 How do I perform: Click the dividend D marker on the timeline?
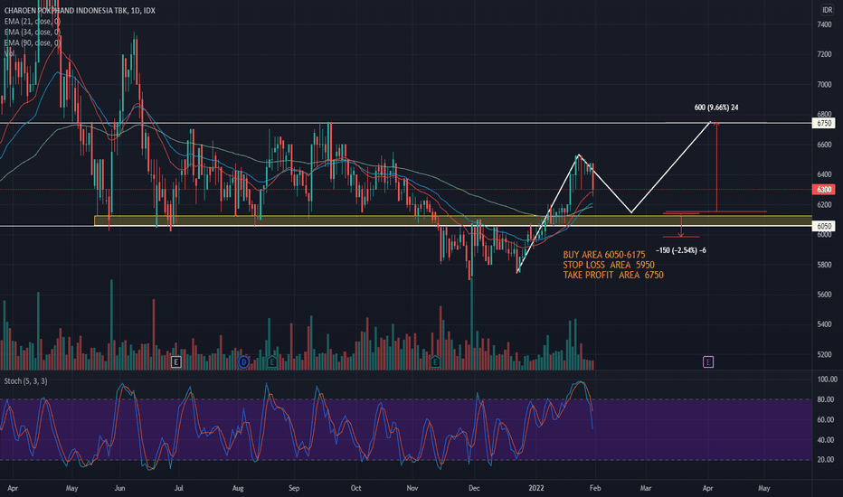[x=243, y=362]
